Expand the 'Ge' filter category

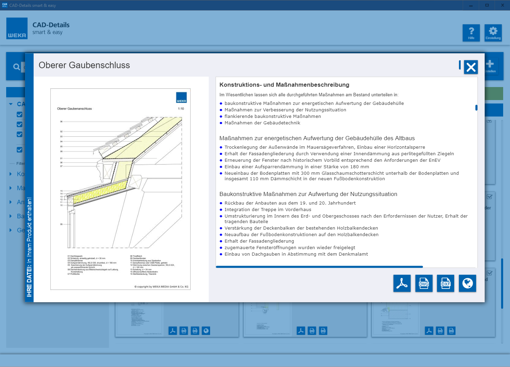coord(11,230)
